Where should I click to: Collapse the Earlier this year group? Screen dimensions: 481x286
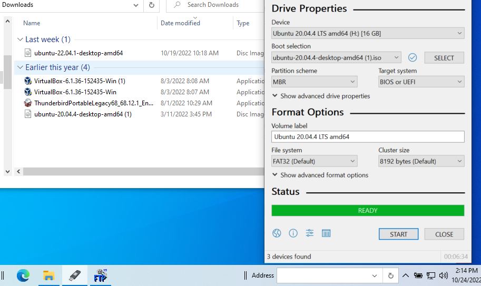[x=20, y=67]
